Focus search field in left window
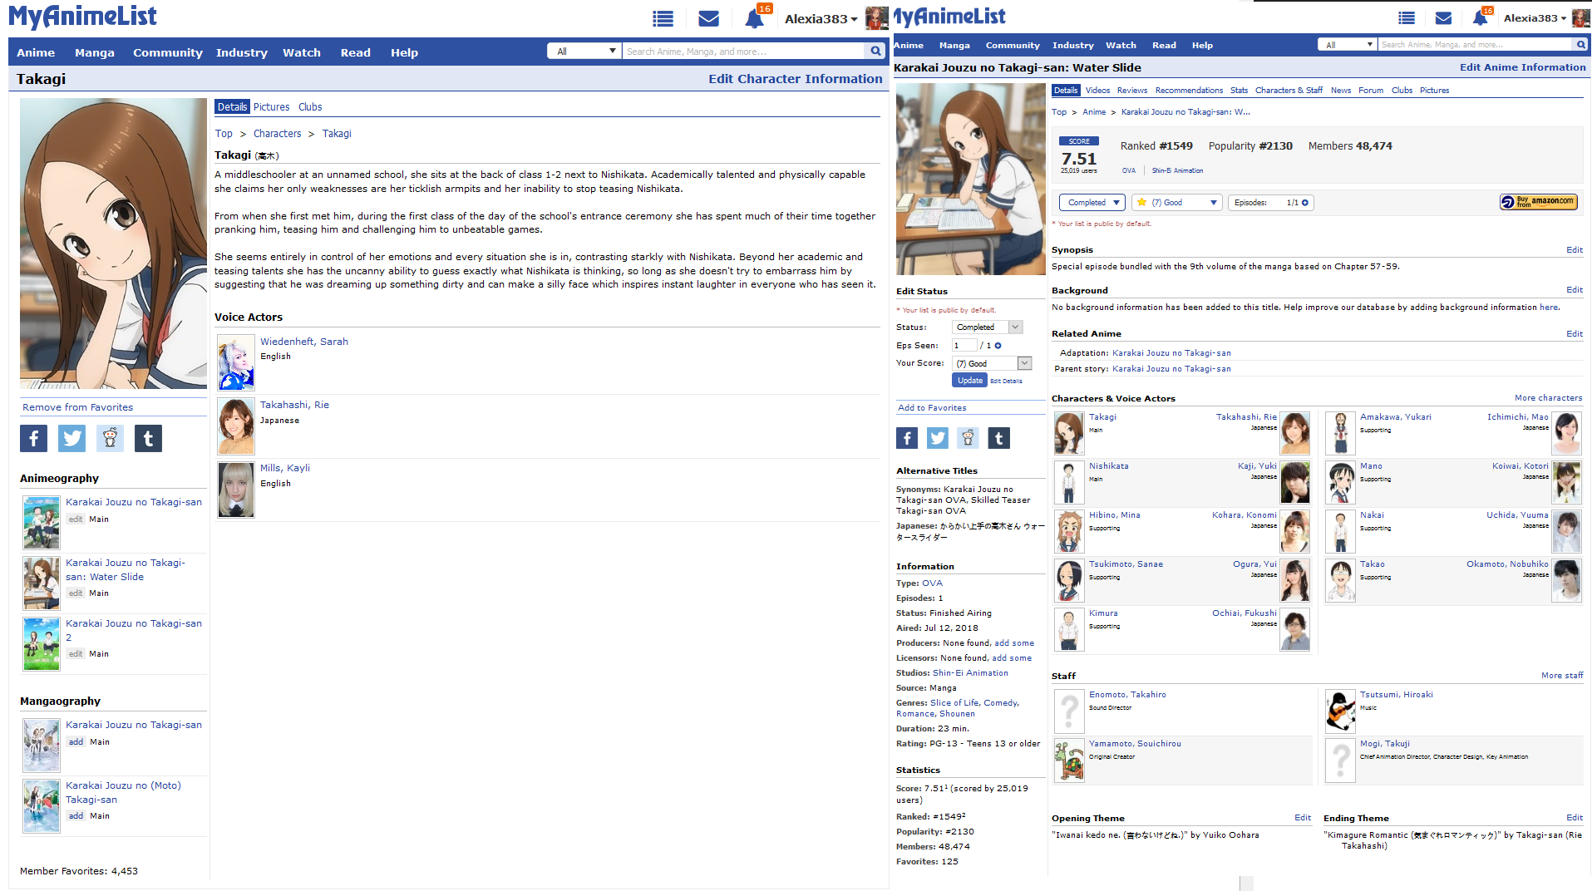1592x891 pixels. [744, 52]
